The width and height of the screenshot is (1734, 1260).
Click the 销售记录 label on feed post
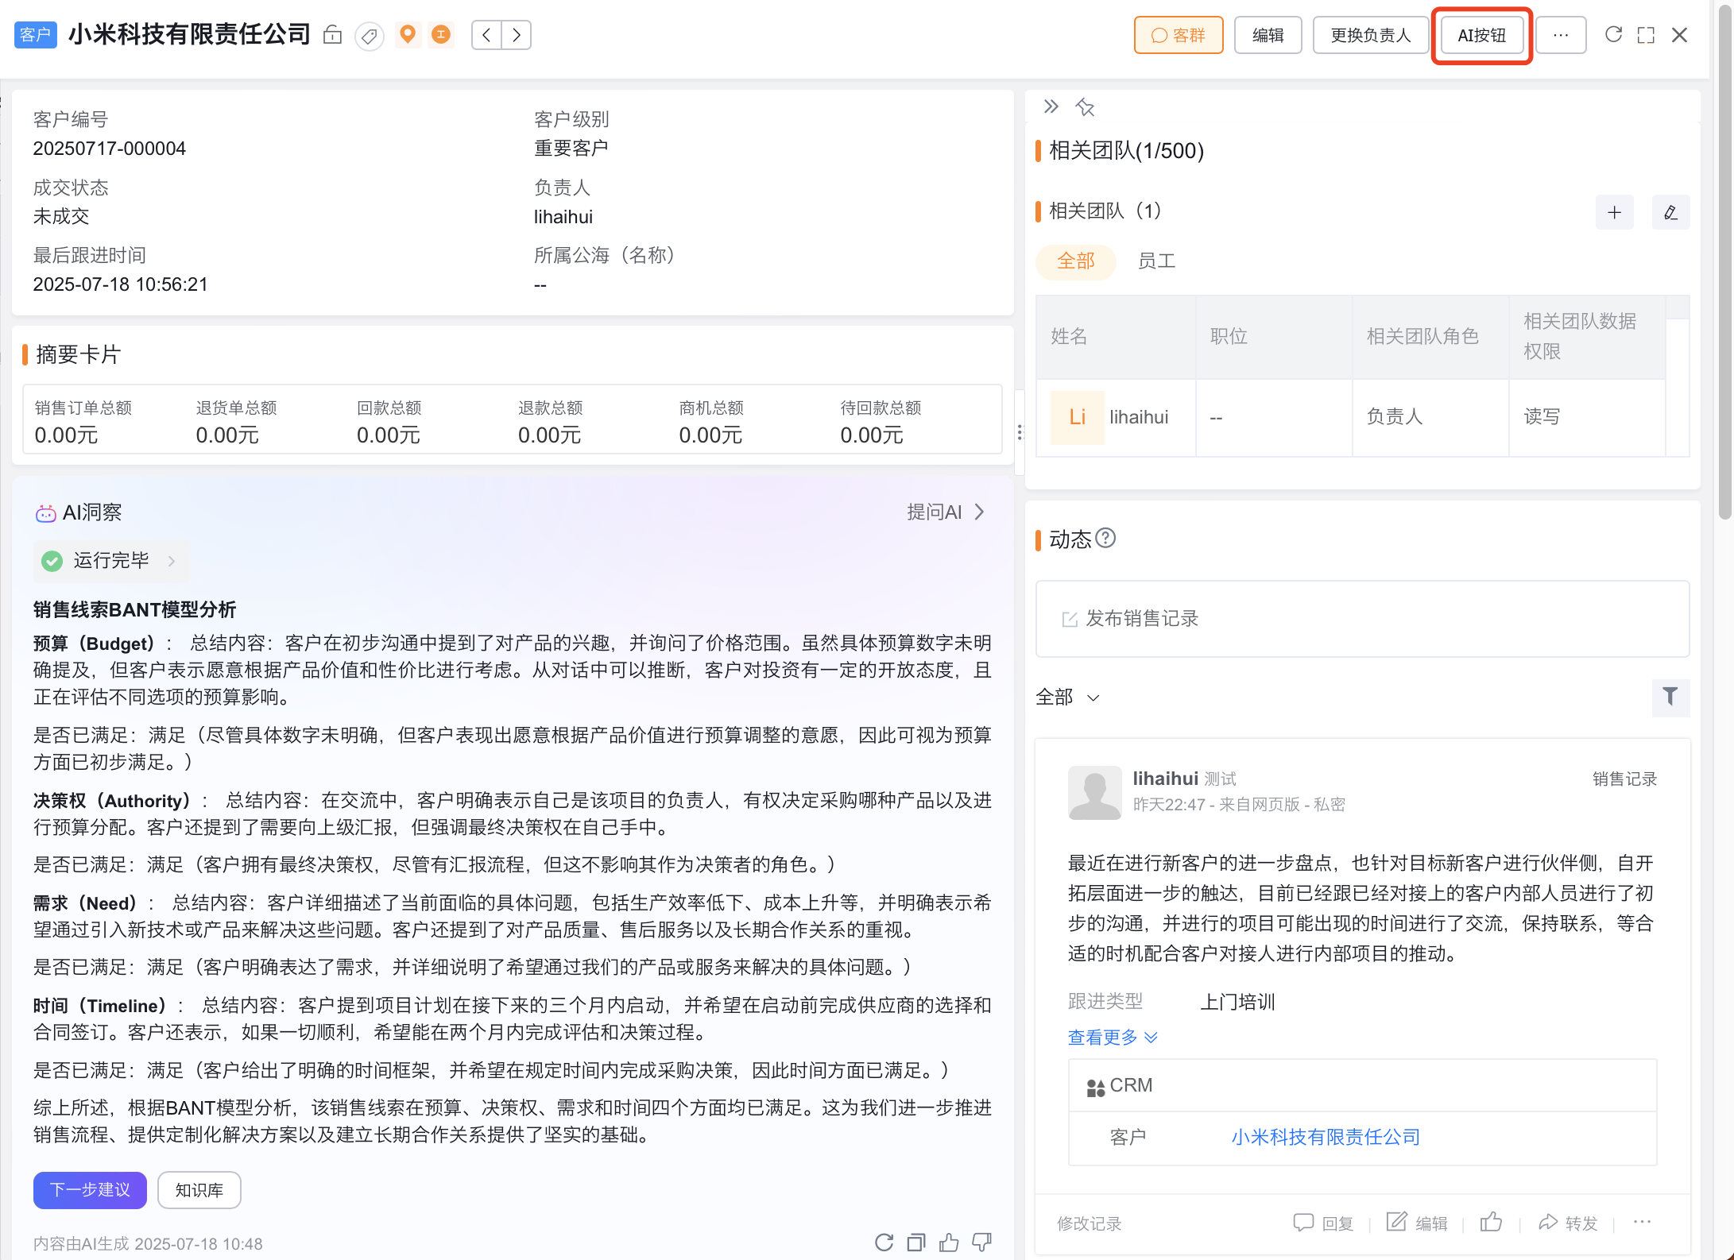pyautogui.click(x=1624, y=779)
